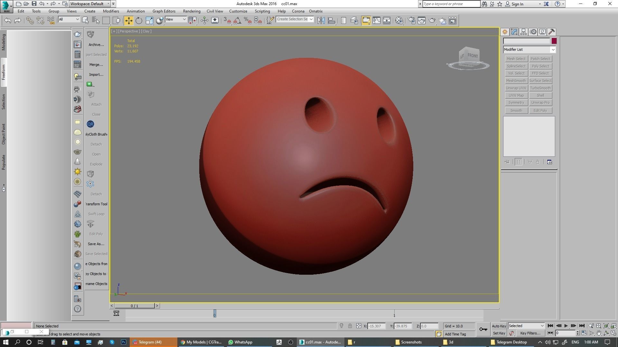Open the Create command panel tab
This screenshot has width=618, height=347.
point(505,32)
